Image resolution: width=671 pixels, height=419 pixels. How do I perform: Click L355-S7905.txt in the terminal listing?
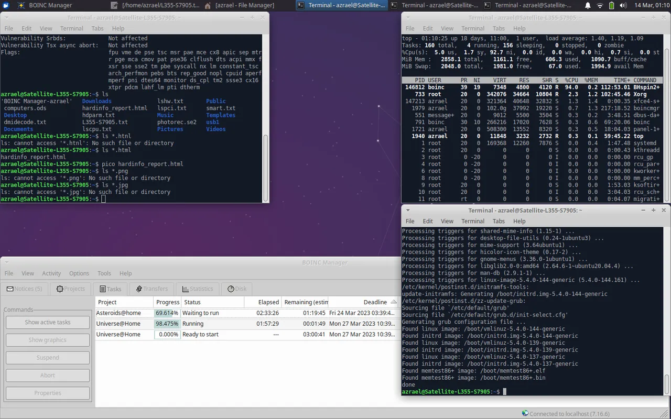point(105,122)
